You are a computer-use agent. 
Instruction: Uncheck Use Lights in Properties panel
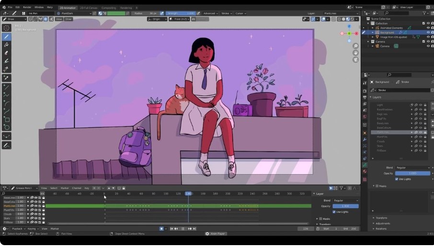coord(397,179)
